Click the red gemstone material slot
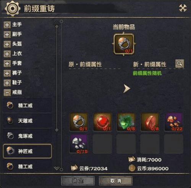Image resolution: width=191 pixels, height=188 pixels. 150,122
